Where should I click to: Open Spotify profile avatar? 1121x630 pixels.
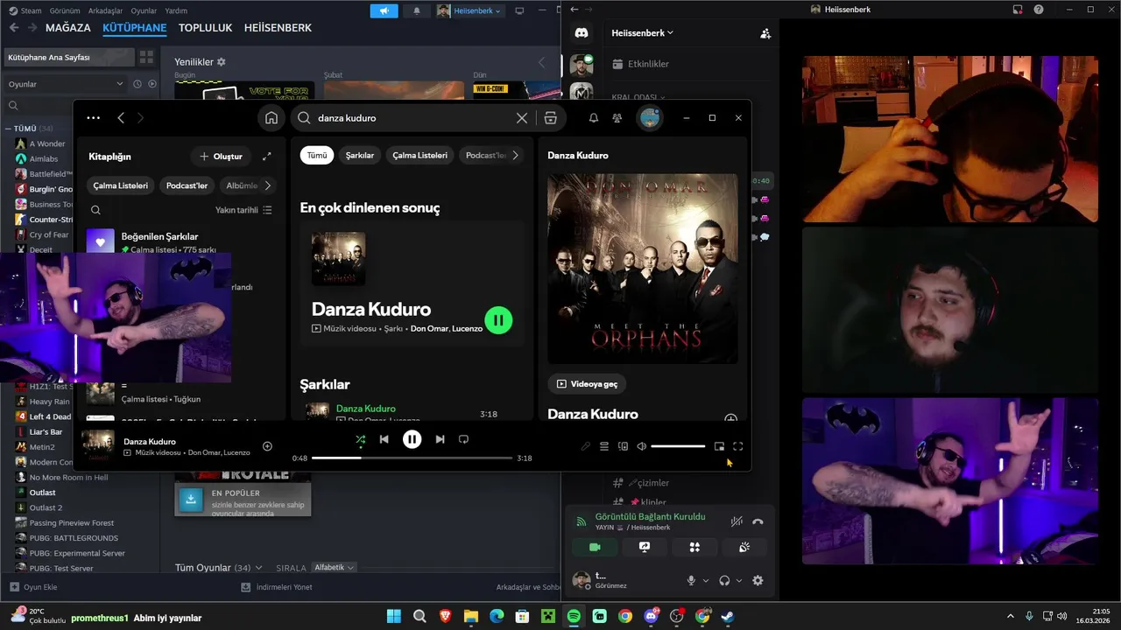click(650, 118)
